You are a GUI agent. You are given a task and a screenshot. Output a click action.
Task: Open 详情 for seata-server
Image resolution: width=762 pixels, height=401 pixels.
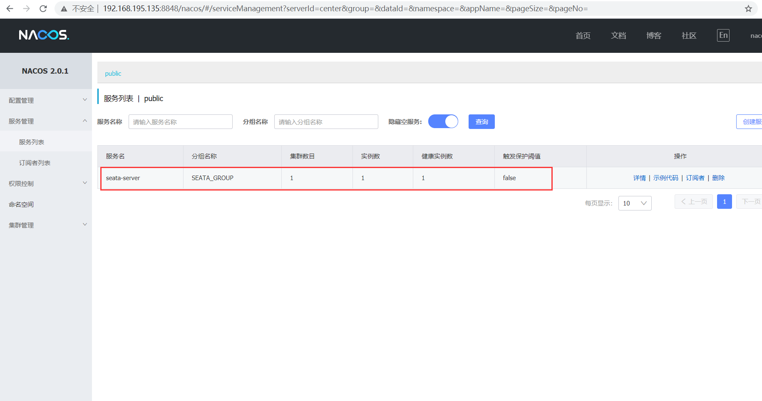(x=639, y=178)
